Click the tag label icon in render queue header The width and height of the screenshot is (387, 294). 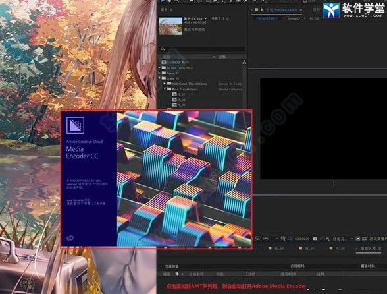click(x=177, y=274)
